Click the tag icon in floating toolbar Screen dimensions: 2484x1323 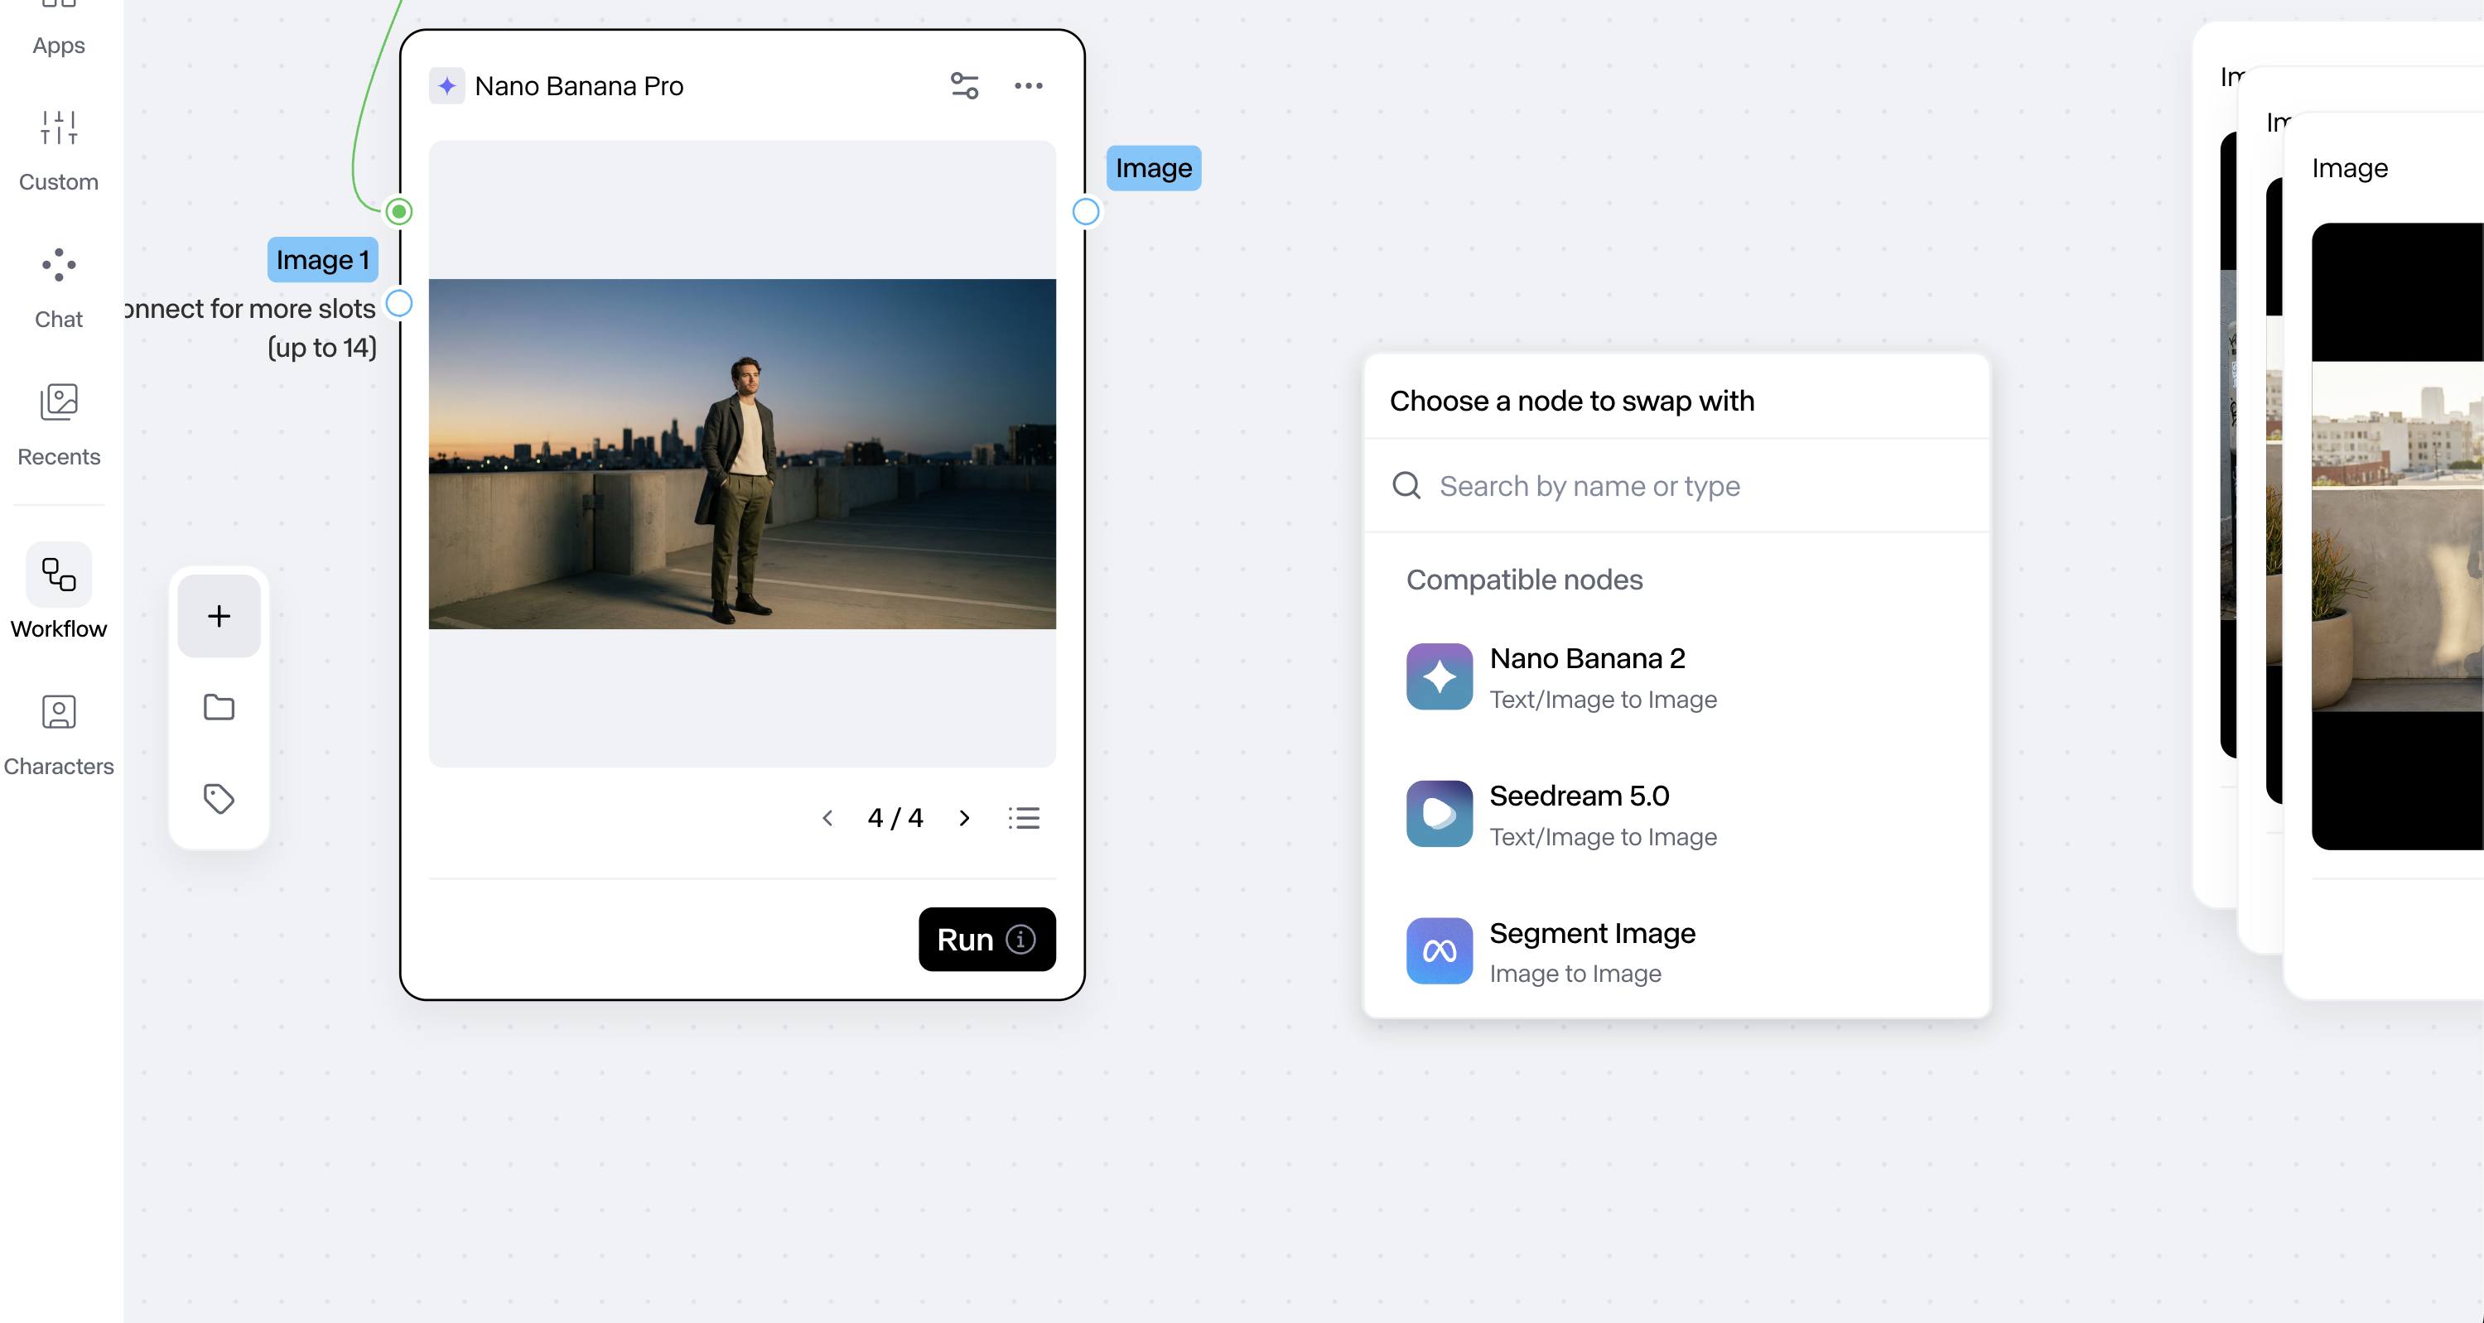tap(219, 798)
